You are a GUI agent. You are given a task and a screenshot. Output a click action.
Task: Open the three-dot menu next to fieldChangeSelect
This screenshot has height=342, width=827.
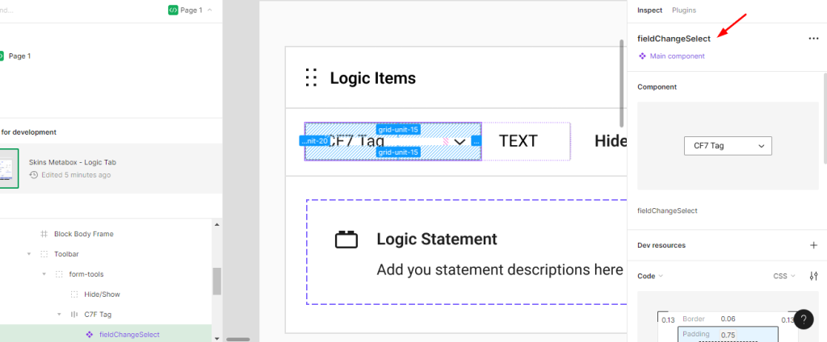coord(812,39)
